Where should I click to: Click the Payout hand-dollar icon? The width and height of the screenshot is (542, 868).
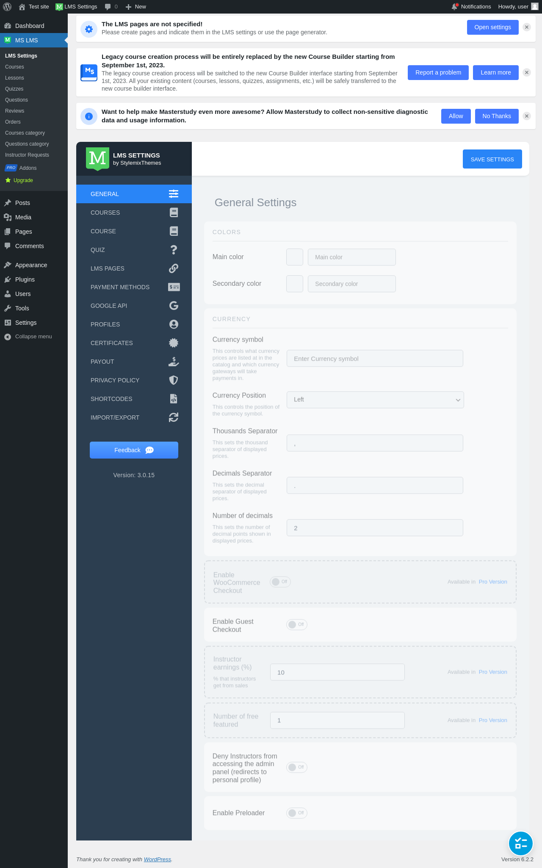tap(174, 362)
